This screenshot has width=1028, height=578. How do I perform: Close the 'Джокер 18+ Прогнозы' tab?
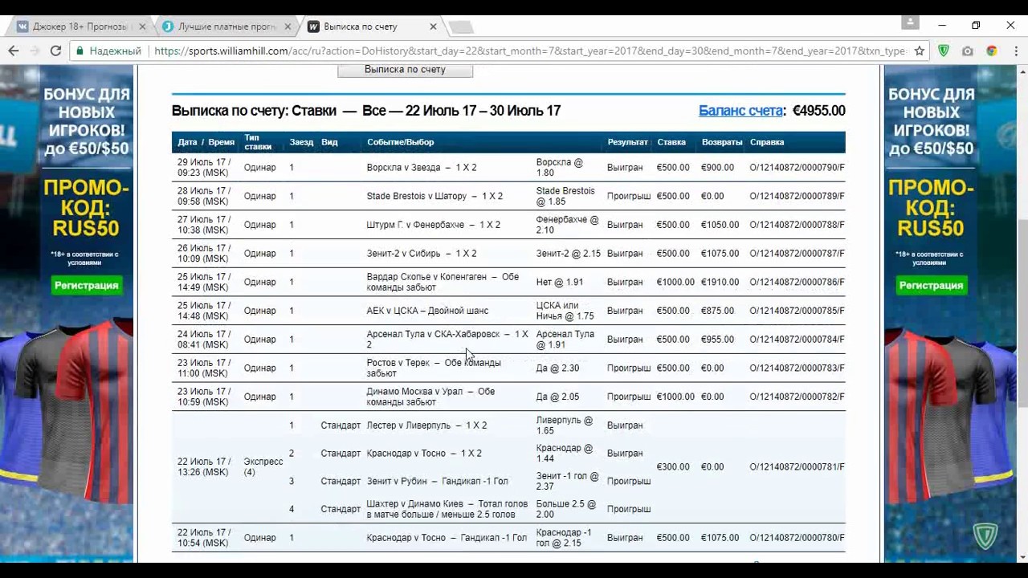tap(142, 26)
